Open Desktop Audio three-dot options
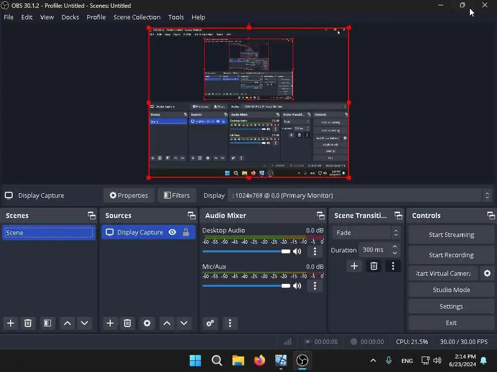 click(315, 251)
